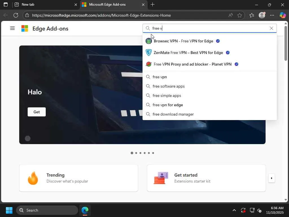The height and width of the screenshot is (217, 289).
Task: Choose 'free vpn' search suggestion
Action: pos(210,77)
